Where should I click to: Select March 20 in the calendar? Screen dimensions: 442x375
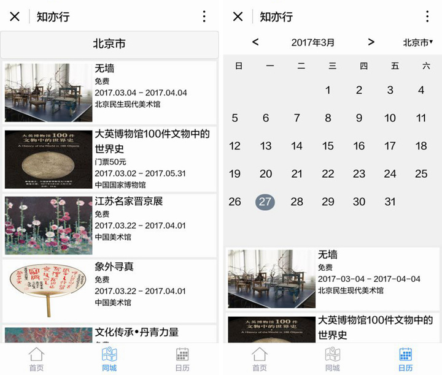coord(266,174)
